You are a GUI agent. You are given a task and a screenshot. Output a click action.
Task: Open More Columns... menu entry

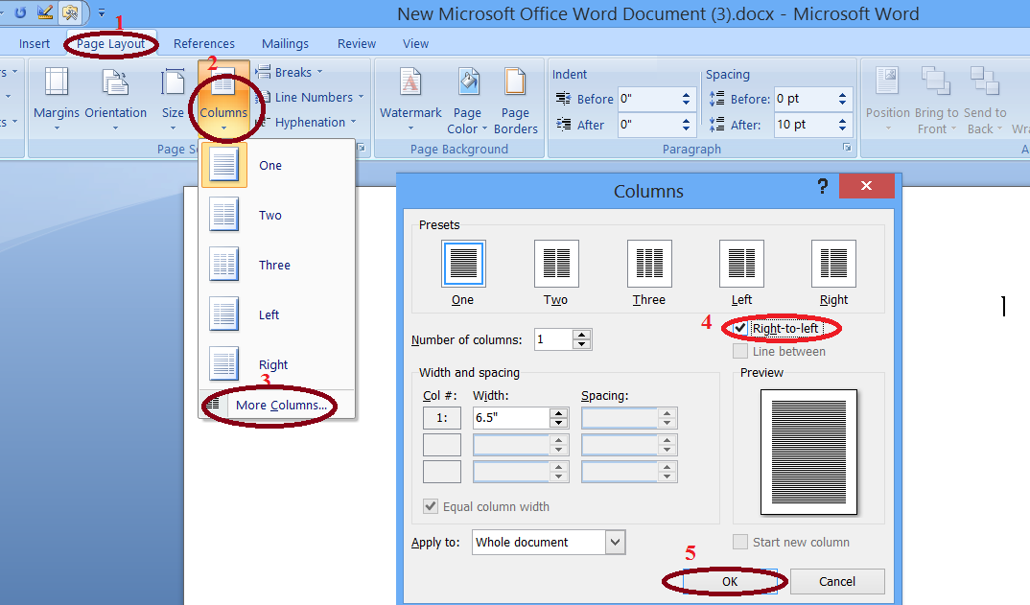[276, 405]
